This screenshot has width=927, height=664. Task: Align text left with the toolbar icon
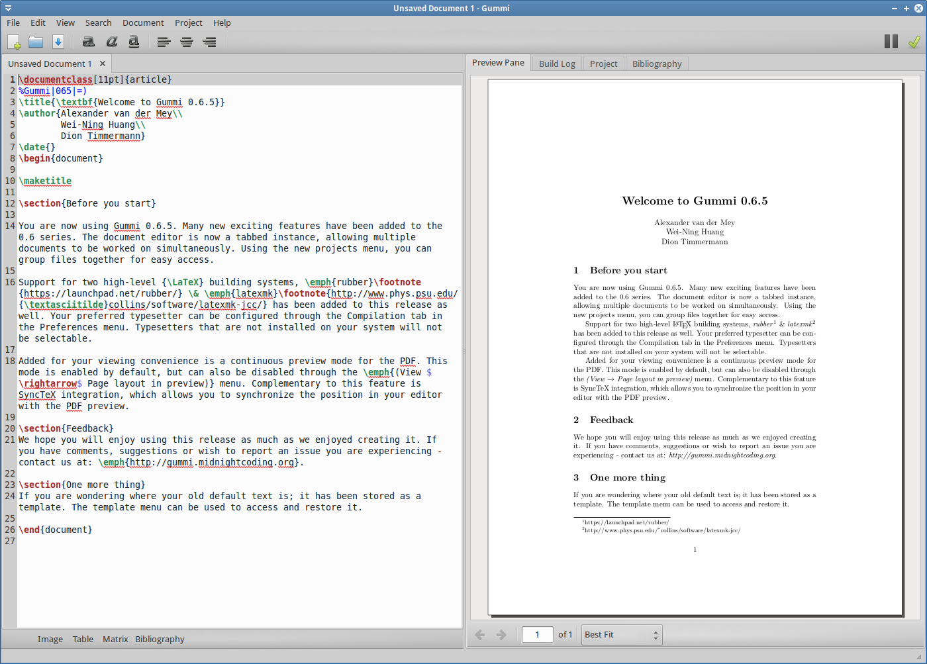click(164, 42)
